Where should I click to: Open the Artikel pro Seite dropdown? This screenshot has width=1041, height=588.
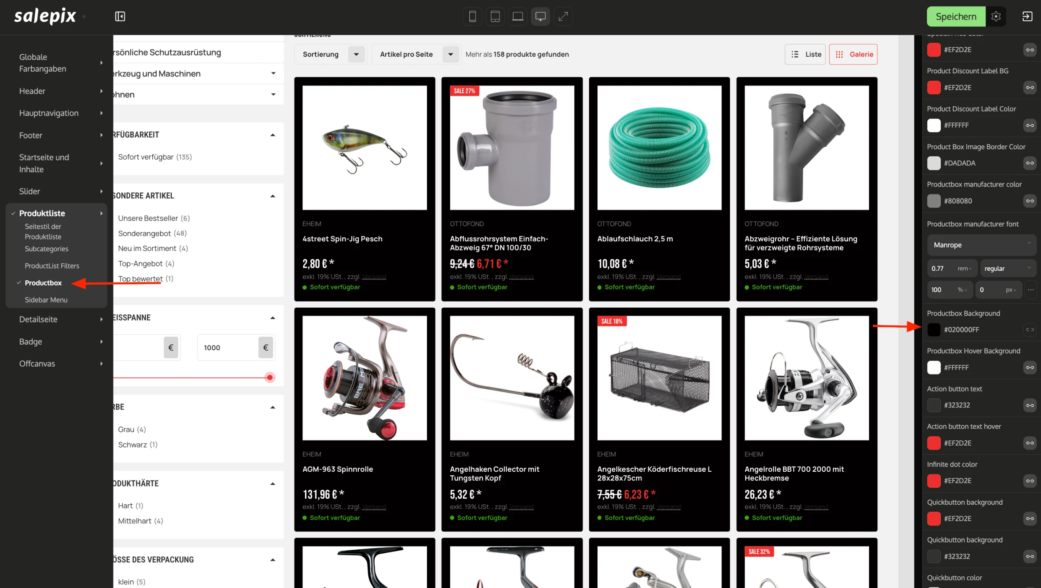416,54
